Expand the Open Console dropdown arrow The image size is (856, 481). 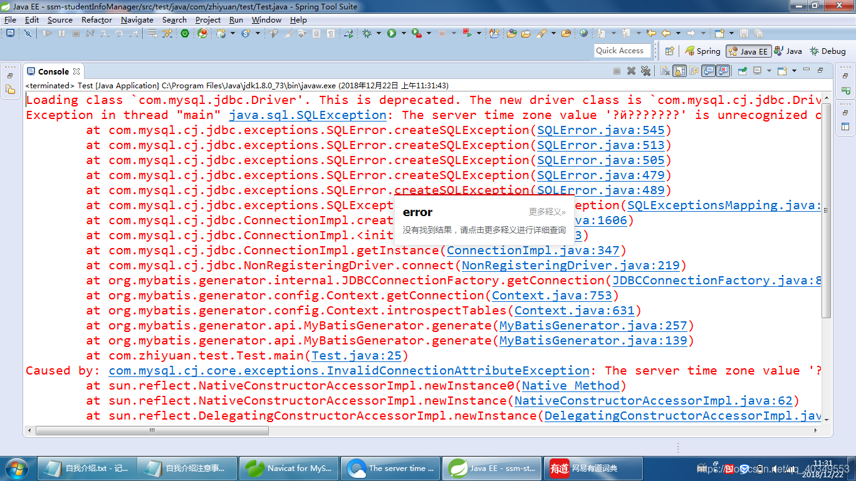tap(794, 71)
